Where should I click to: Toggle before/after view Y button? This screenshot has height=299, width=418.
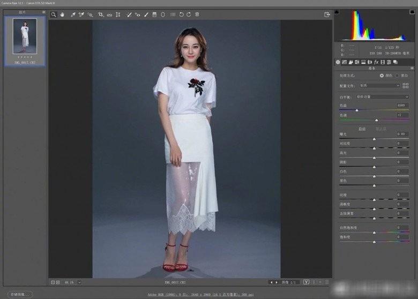306,282
